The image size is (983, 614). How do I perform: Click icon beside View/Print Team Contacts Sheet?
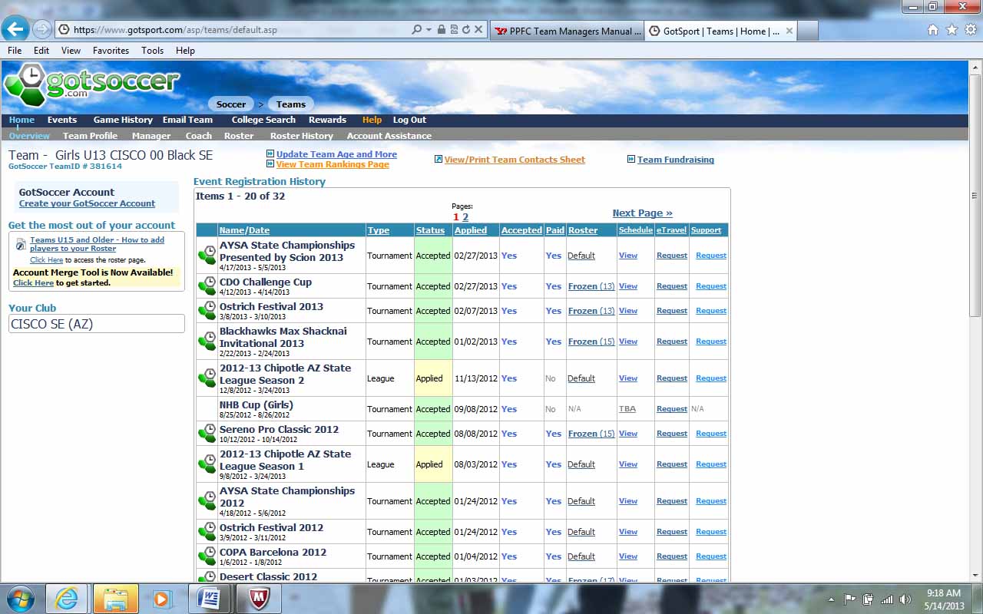(439, 159)
